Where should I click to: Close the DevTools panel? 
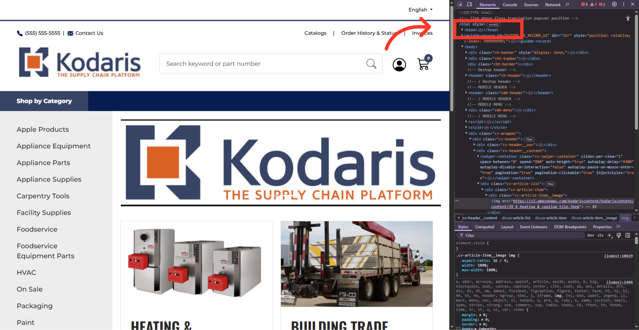coord(633,4)
